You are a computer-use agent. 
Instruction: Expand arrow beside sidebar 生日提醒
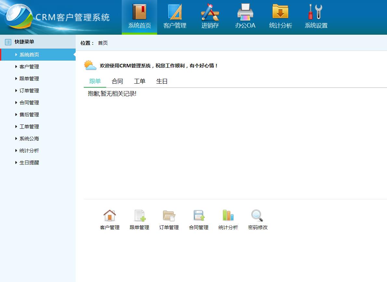point(16,163)
